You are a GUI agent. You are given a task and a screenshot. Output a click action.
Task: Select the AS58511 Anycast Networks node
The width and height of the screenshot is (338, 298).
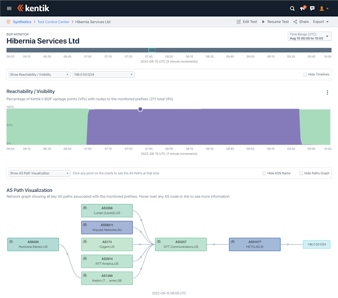(x=107, y=228)
